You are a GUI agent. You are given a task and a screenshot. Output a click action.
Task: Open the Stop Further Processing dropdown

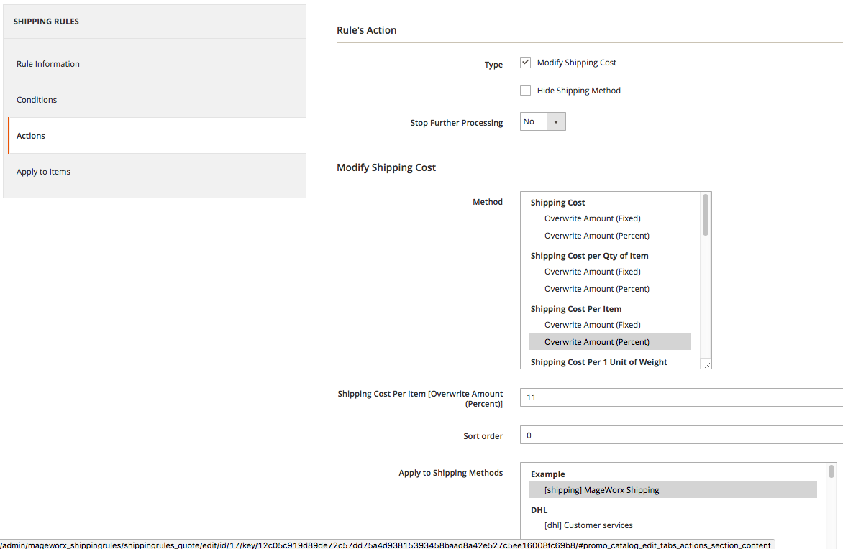(x=543, y=122)
